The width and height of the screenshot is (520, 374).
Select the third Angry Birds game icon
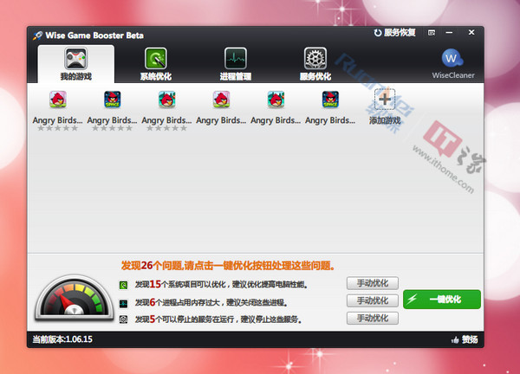[x=166, y=100]
